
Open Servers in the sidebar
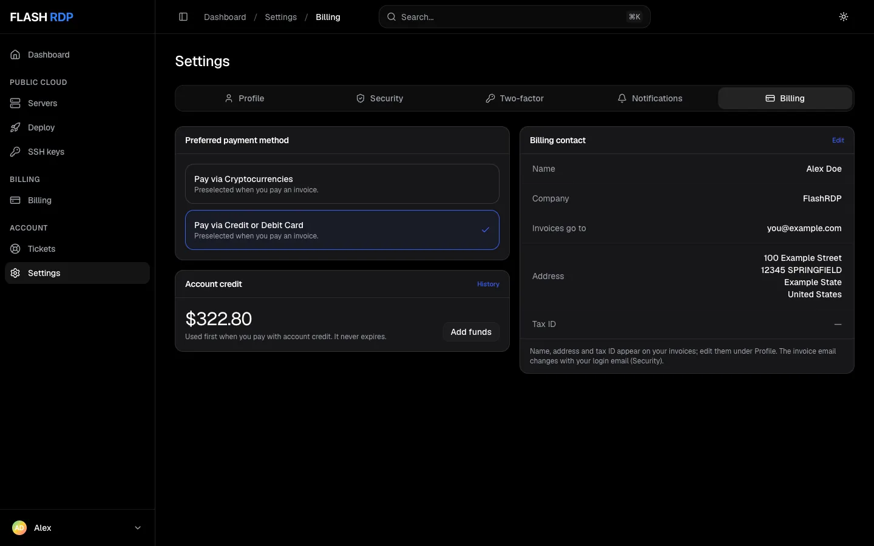tap(77, 103)
